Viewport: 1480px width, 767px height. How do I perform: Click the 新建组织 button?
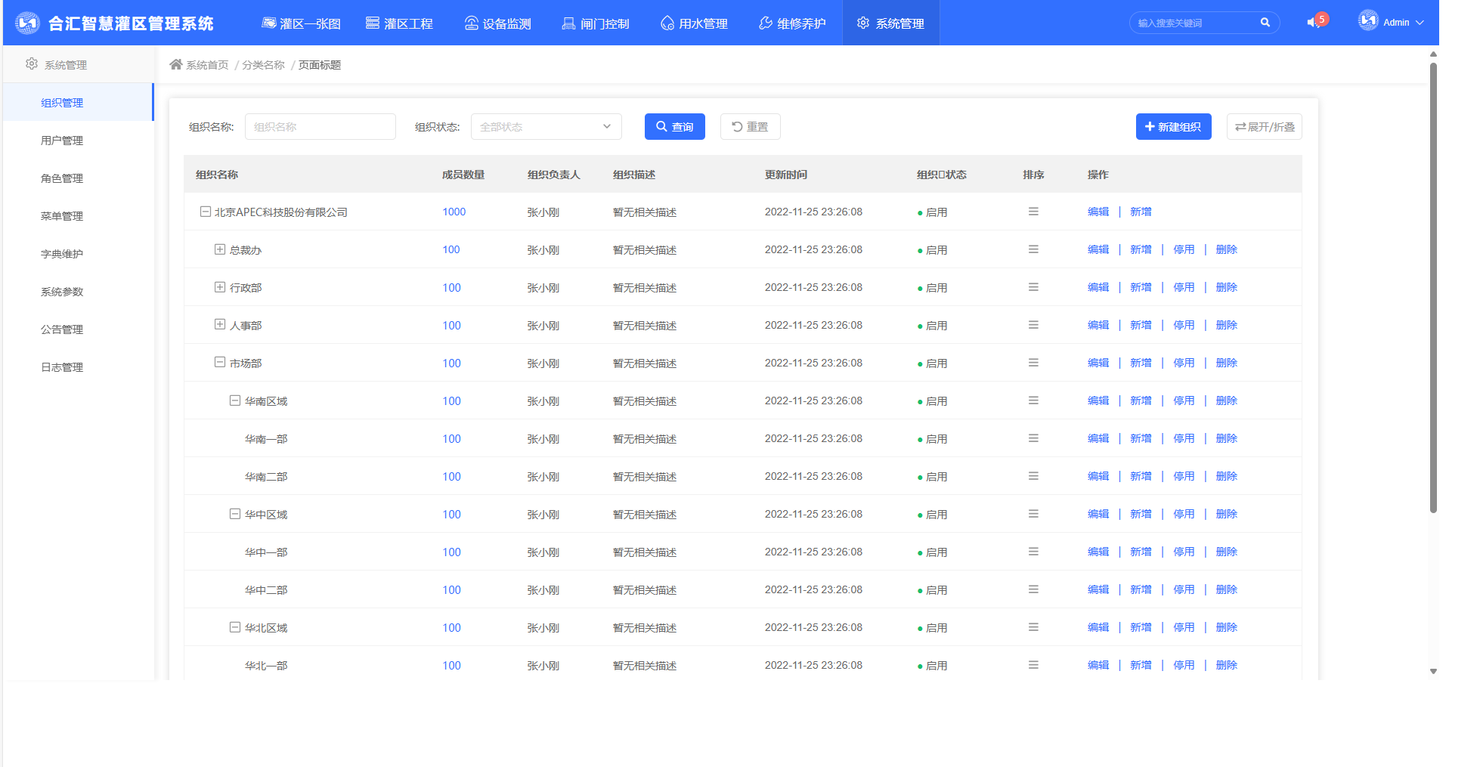pyautogui.click(x=1173, y=127)
